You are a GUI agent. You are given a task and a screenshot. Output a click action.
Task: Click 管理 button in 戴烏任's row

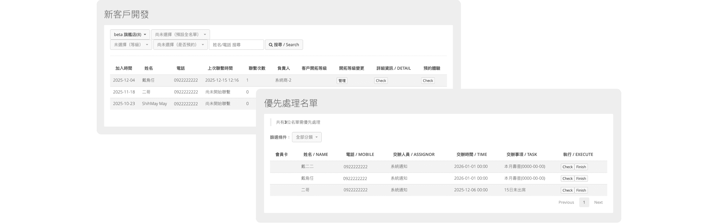[x=342, y=81]
